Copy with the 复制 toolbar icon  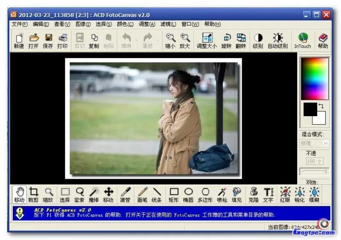pyautogui.click(x=94, y=40)
